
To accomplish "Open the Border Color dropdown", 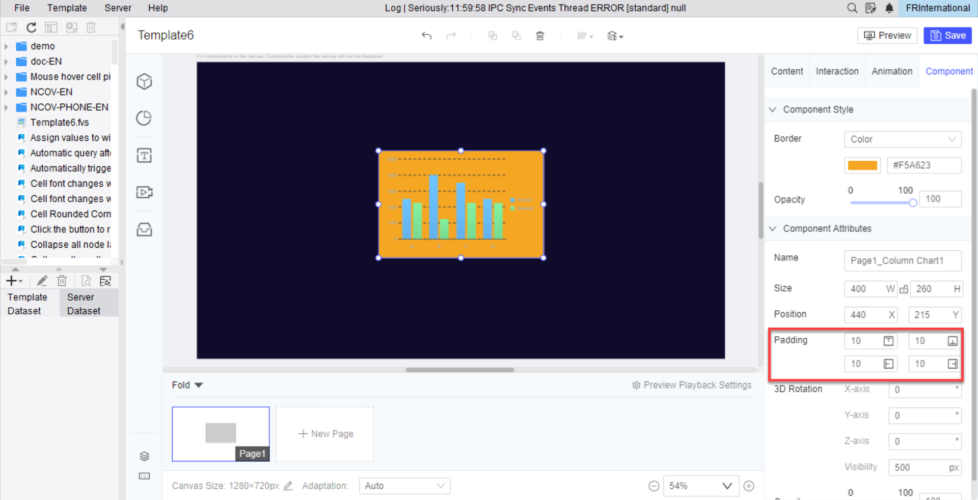I will tap(903, 139).
